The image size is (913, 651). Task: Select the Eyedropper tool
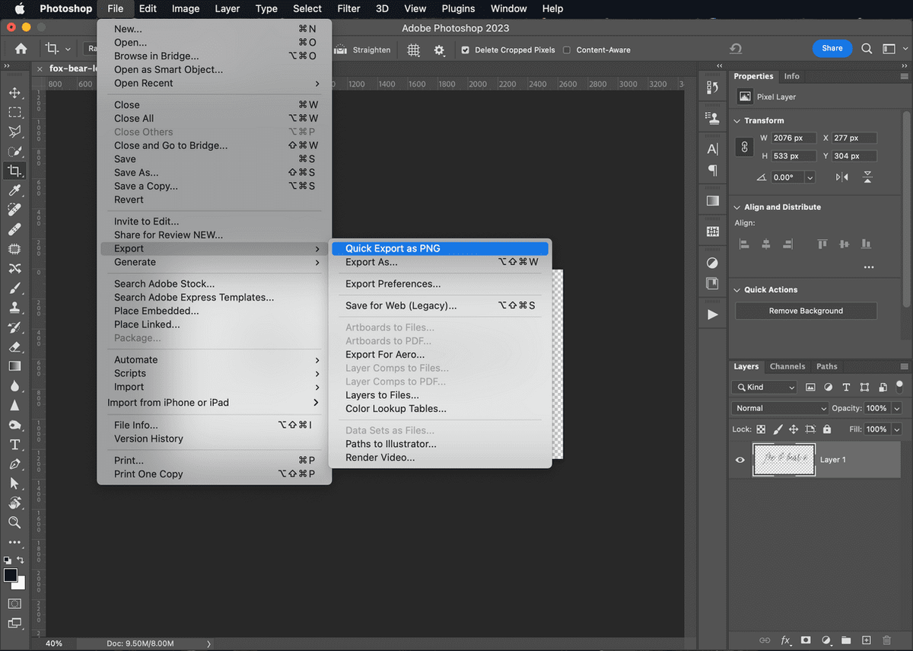coord(14,190)
